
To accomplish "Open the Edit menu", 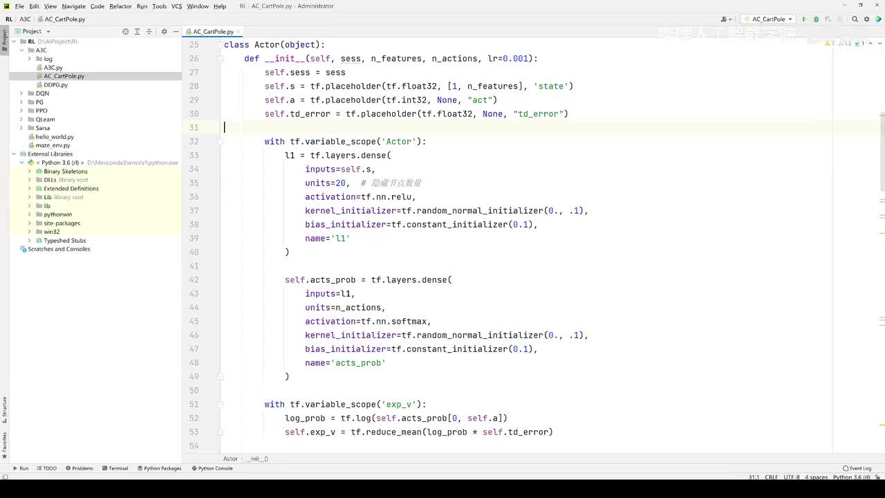I will [34, 6].
